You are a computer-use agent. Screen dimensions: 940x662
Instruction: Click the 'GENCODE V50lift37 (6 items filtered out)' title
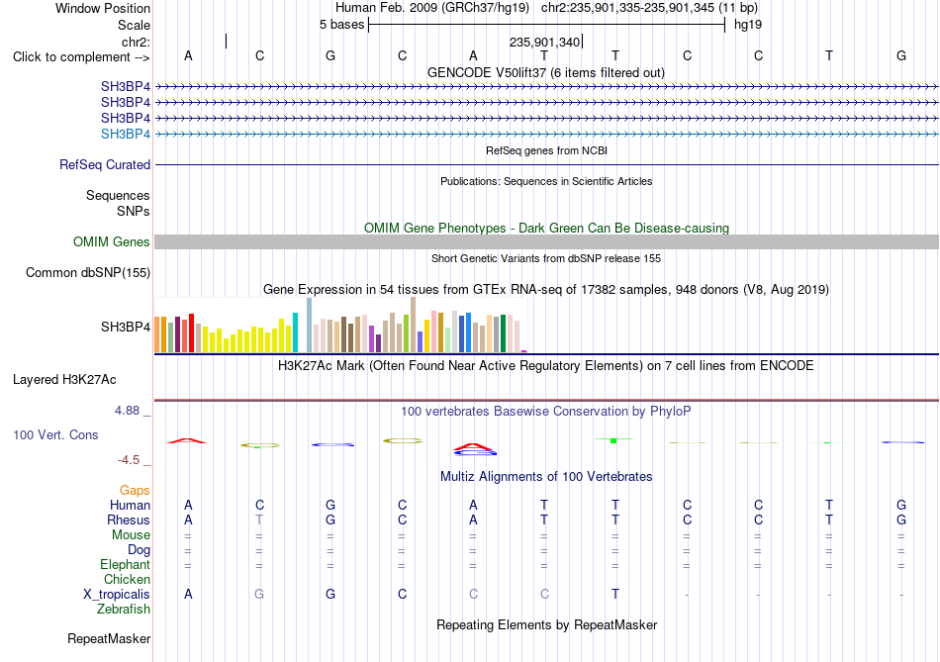pyautogui.click(x=546, y=72)
